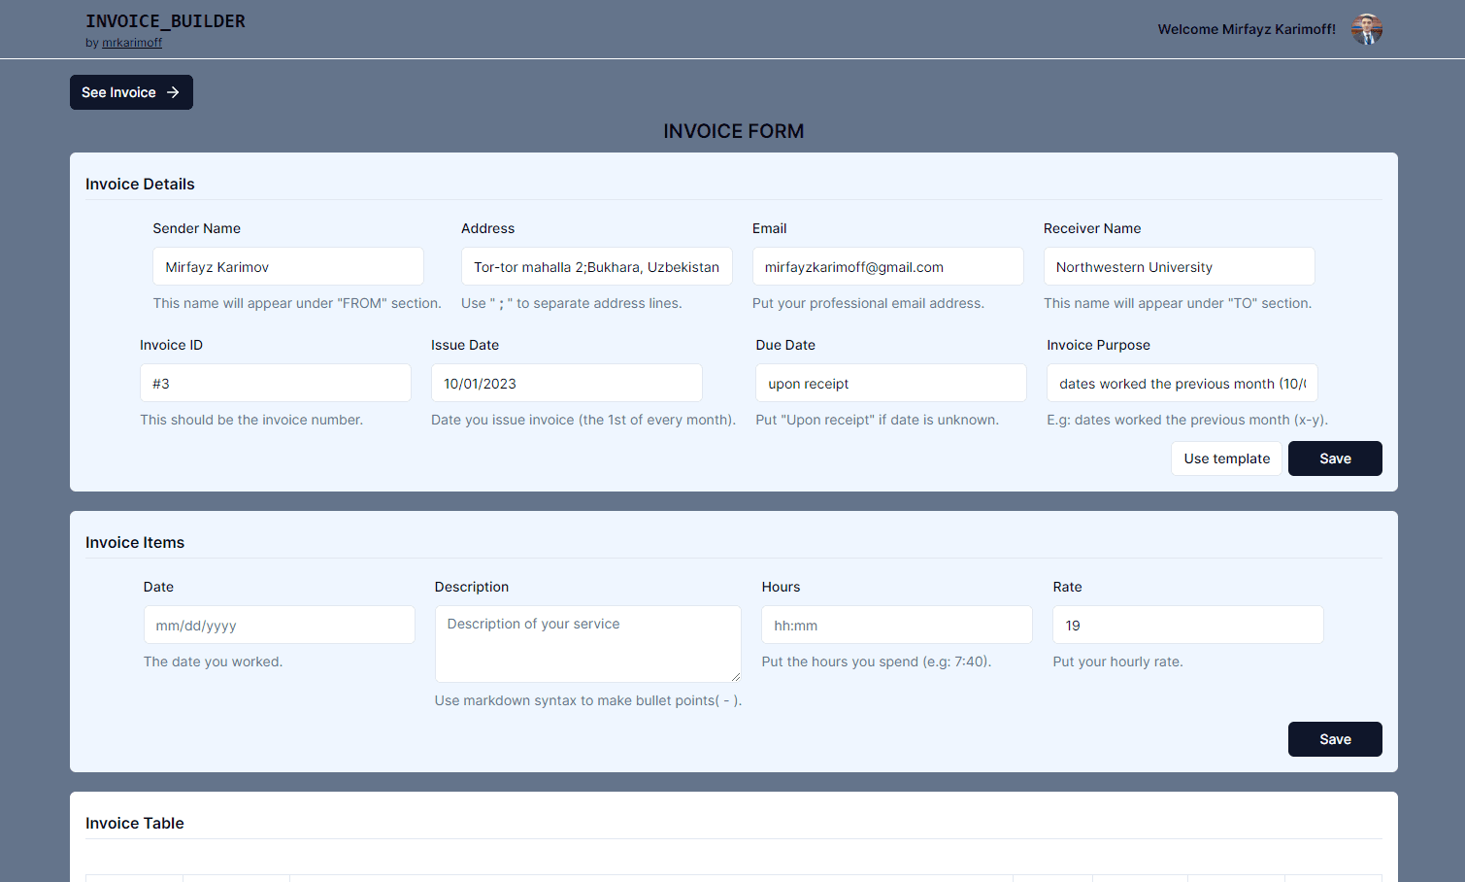This screenshot has height=882, width=1465.
Task: Click the profile avatar photo in the header
Action: point(1366,29)
